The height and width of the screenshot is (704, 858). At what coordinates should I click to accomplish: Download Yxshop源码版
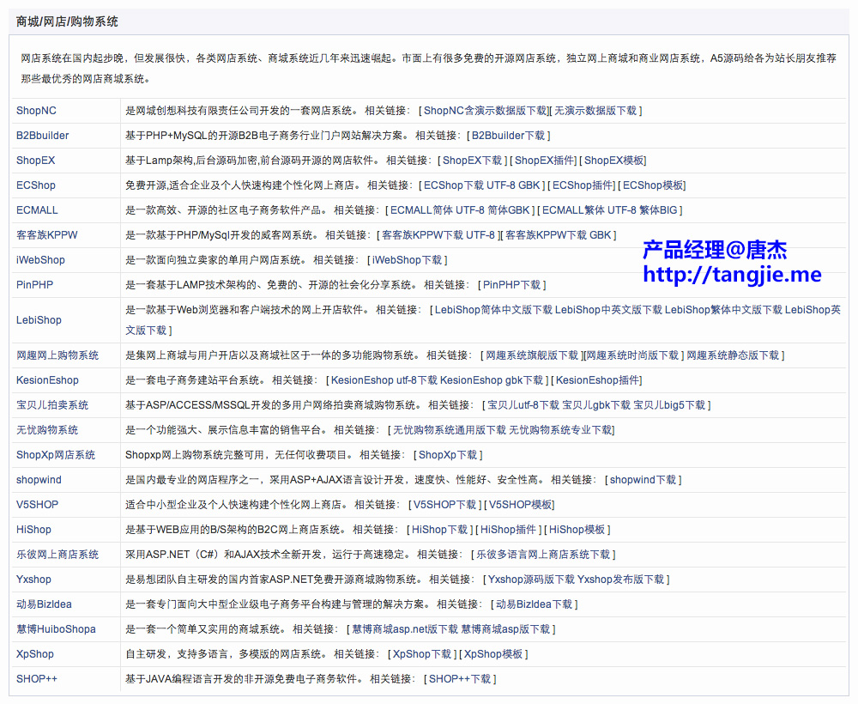(531, 580)
